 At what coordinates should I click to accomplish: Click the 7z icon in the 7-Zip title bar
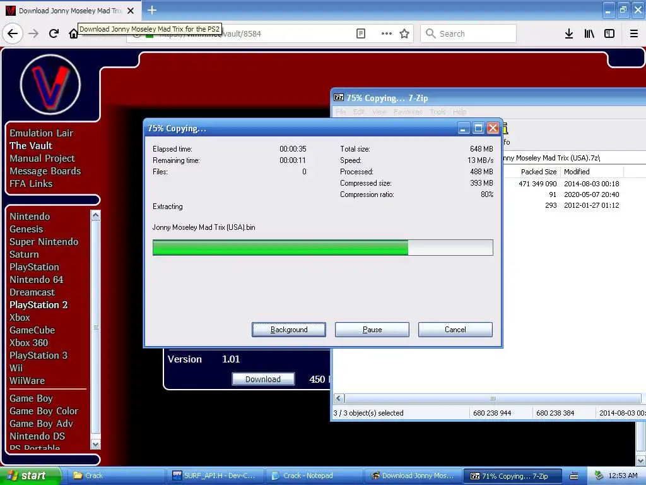339,97
